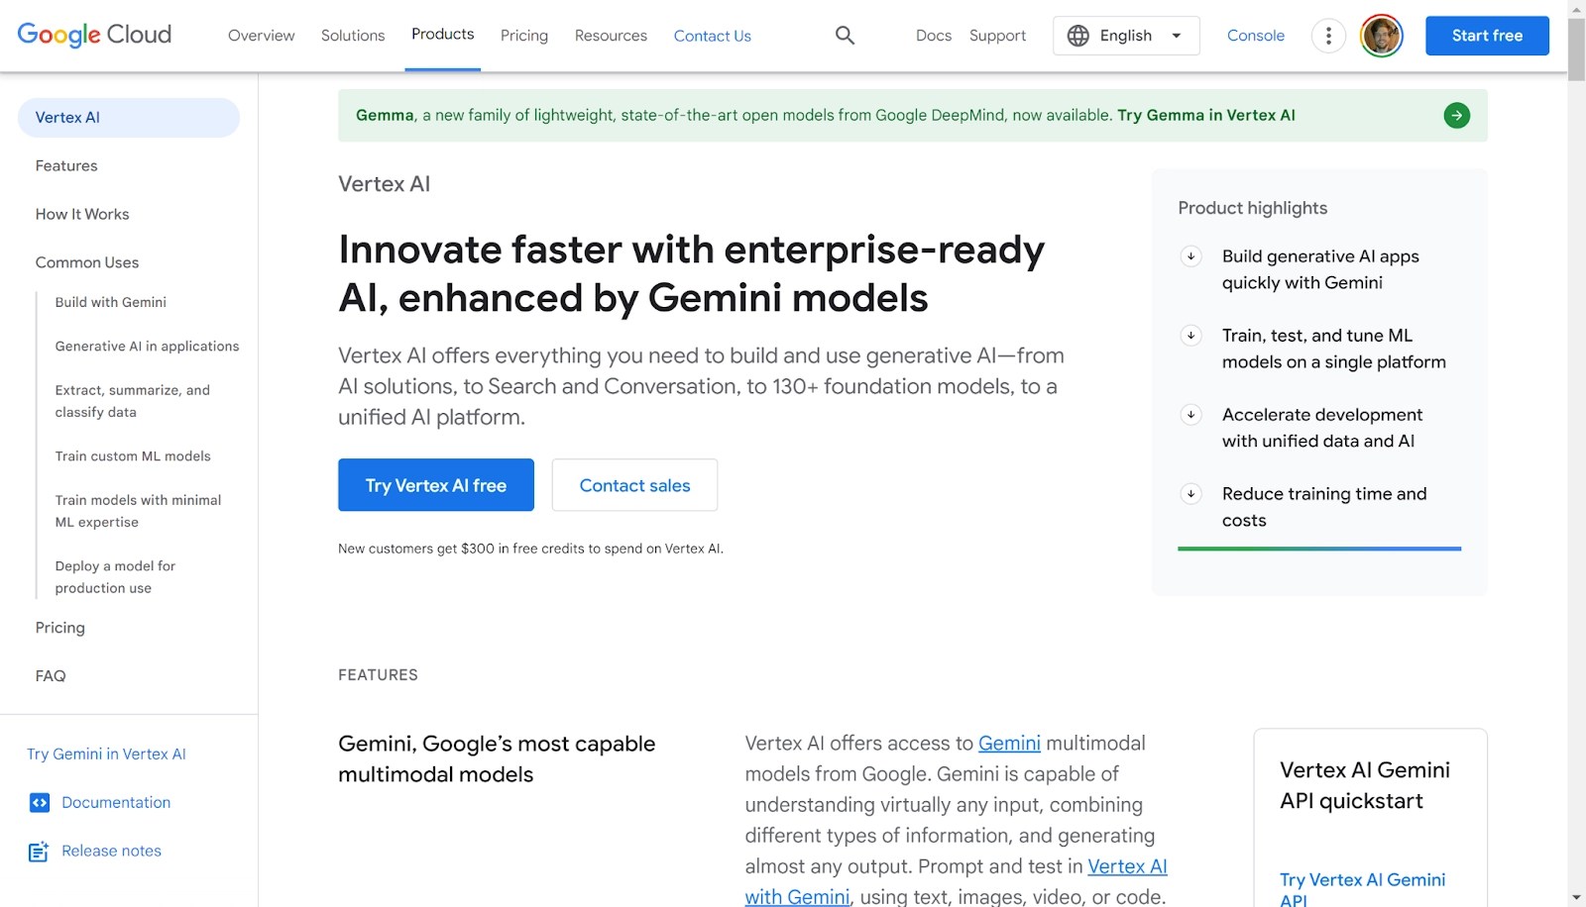The height and width of the screenshot is (907, 1586).
Task: Click the scrollbar down arrow
Action: (1576, 898)
